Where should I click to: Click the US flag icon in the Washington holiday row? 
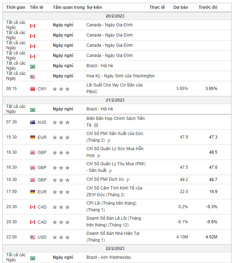(x=33, y=77)
